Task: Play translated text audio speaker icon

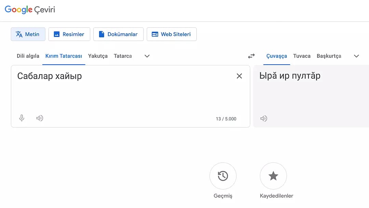Action: click(263, 119)
